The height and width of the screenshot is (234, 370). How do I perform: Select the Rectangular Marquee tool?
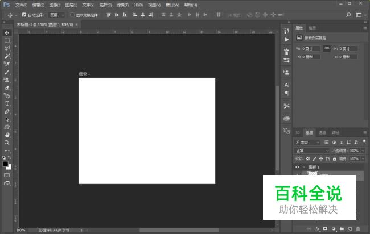tap(7, 40)
